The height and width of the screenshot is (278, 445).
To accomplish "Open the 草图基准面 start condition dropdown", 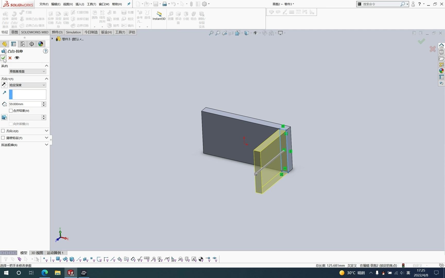I will [x=28, y=71].
